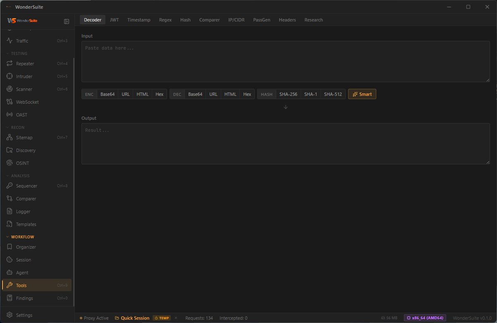This screenshot has width=497, height=323.
Task: Click the Requests: 134 counter
Action: point(199,318)
